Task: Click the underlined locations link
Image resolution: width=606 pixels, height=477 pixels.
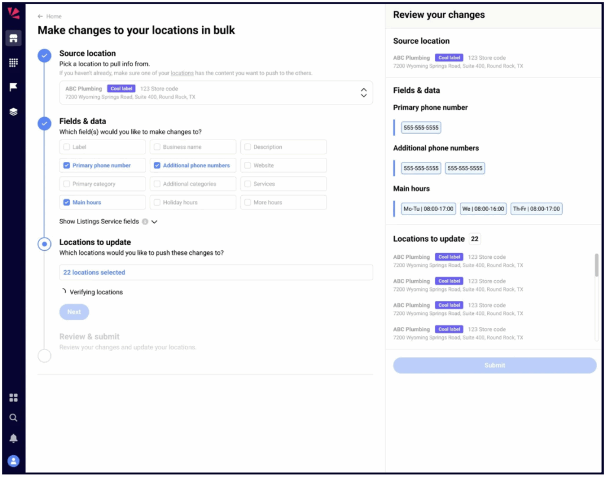Action: pos(182,73)
